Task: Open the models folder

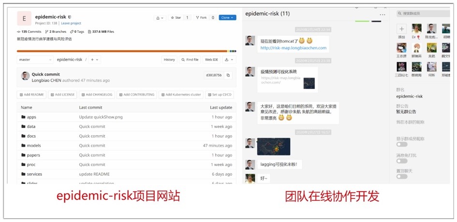Action: (x=33, y=145)
